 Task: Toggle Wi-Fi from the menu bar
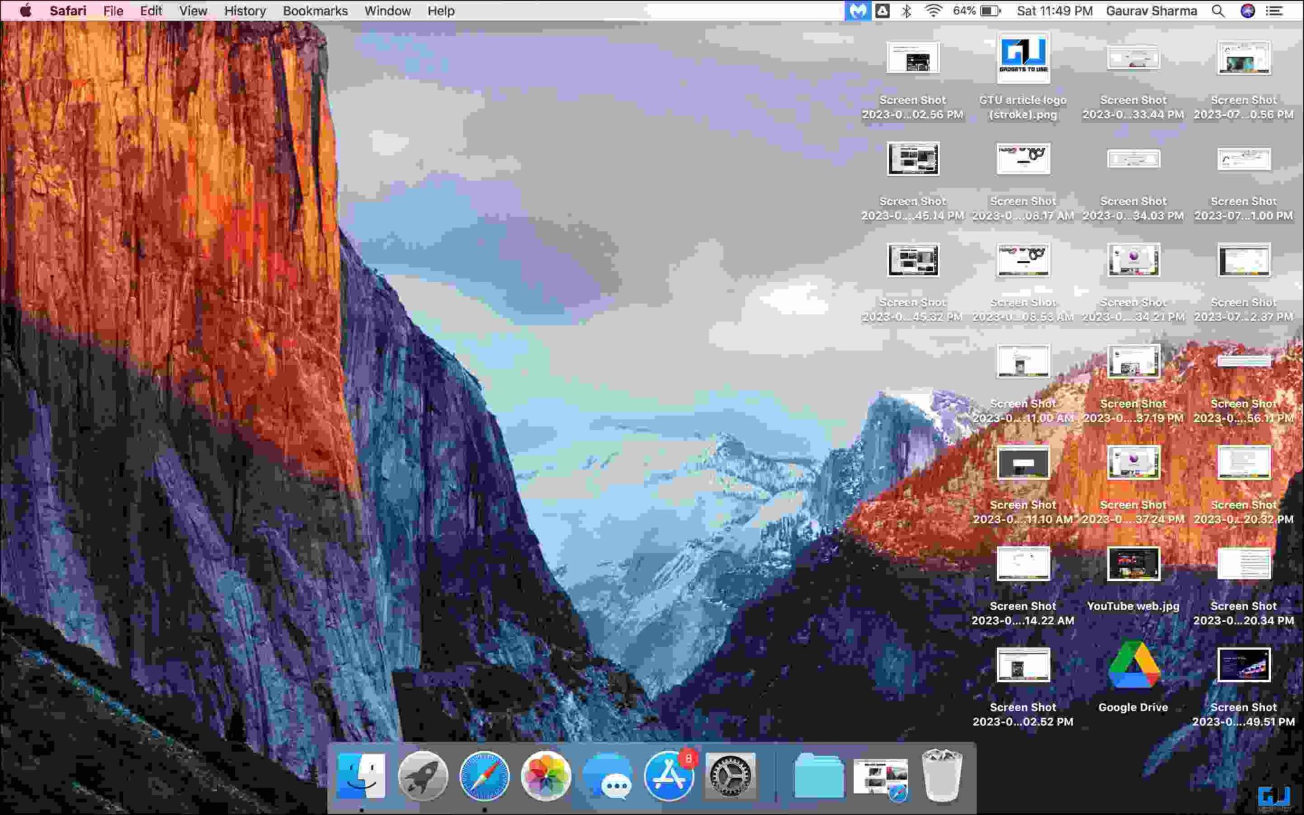(933, 11)
